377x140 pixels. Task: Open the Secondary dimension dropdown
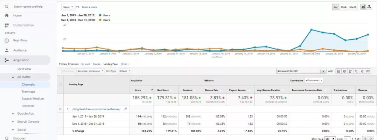coord(91,71)
